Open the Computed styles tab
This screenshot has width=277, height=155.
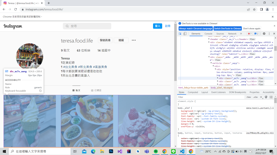pyautogui.click(x=193, y=92)
